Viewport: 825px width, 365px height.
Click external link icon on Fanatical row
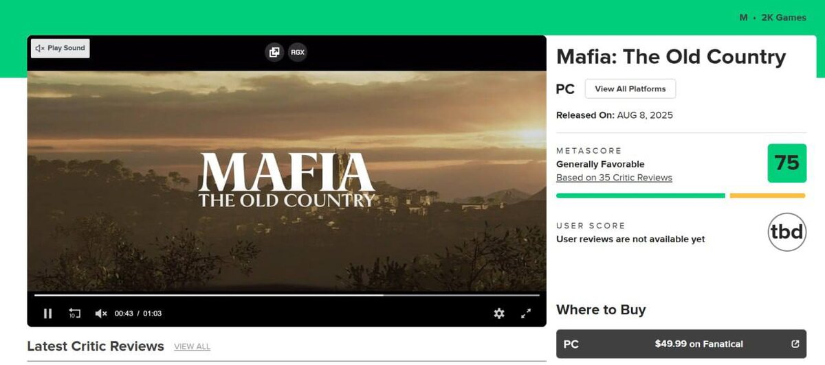click(795, 344)
